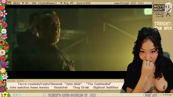173x97 pixels.
Task: Click 'something0 3237 (2%)' text
Action: point(129,3)
